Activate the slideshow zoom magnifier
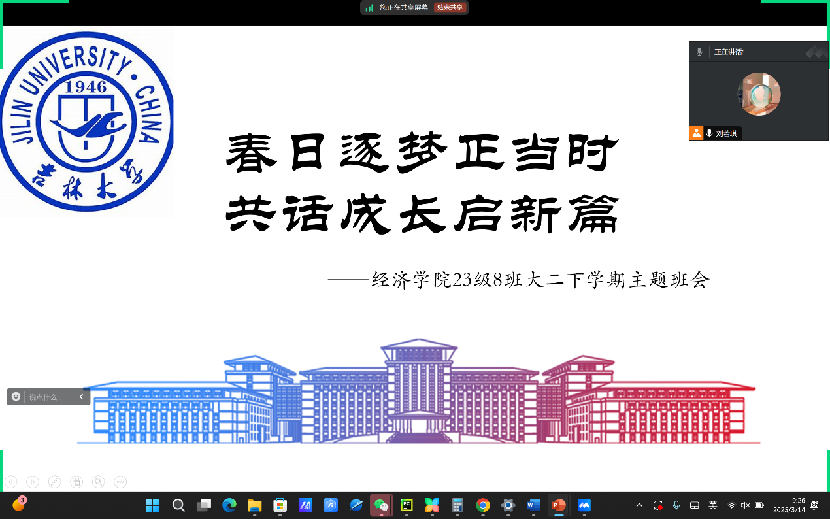Image resolution: width=830 pixels, height=519 pixels. [98, 482]
